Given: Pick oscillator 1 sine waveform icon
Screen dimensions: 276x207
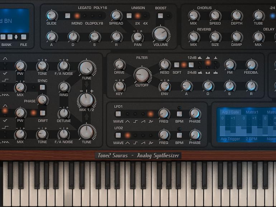Looking at the screenshot, I should (5, 59).
